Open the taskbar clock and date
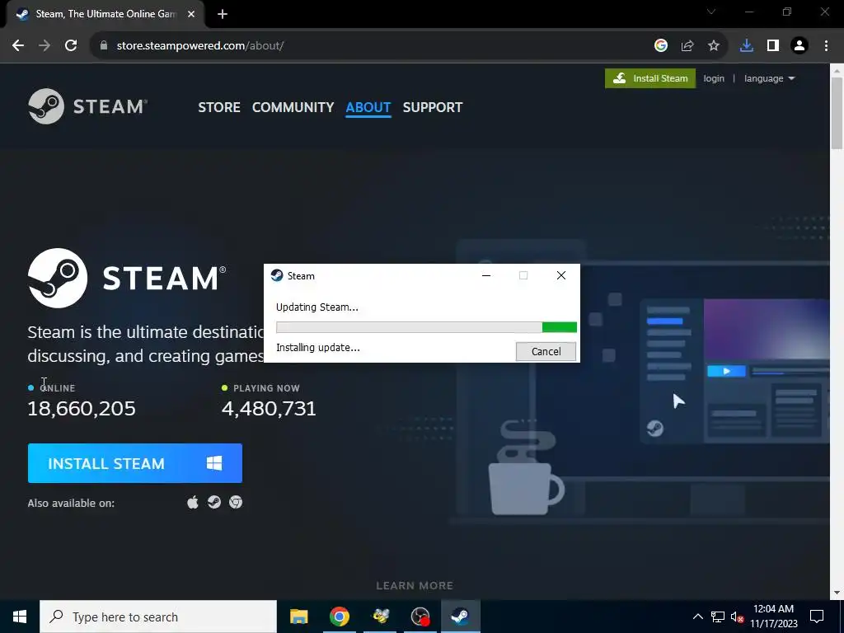This screenshot has width=844, height=633. pos(773,617)
